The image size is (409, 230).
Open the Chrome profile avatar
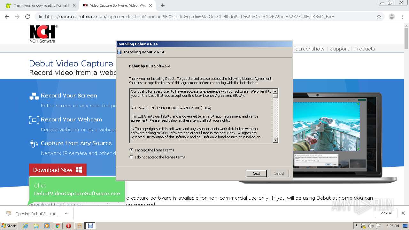coord(391,17)
